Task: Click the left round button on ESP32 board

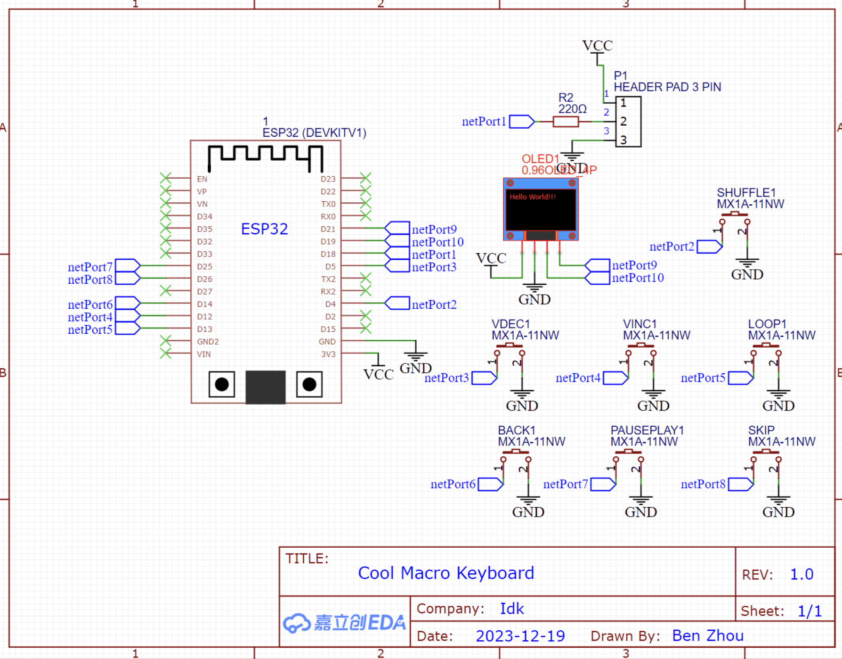Action: [222, 385]
